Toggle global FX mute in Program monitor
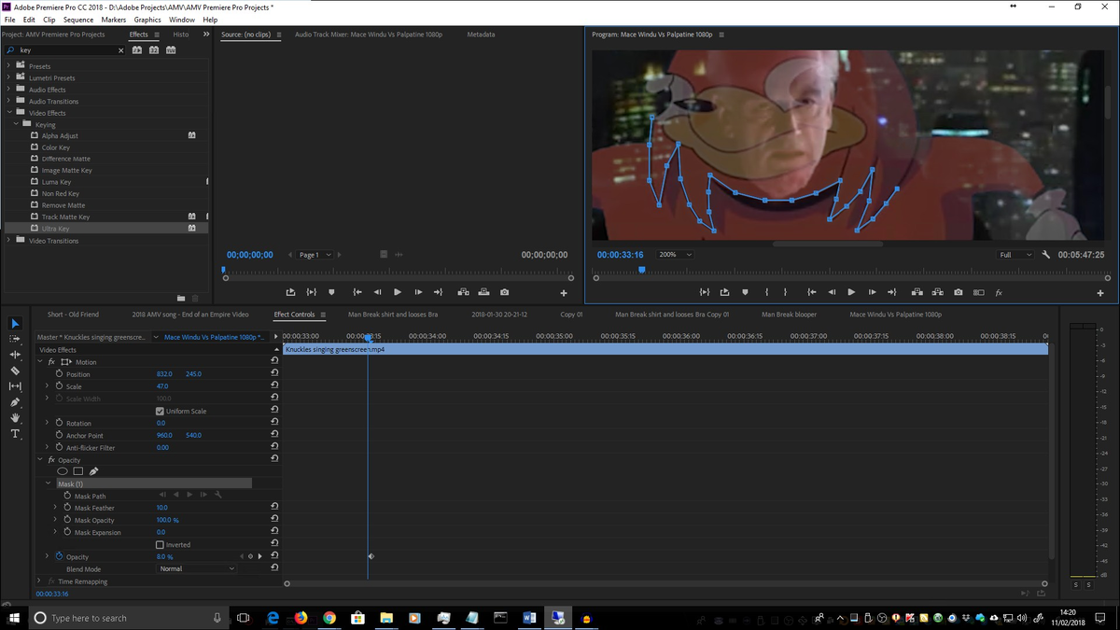This screenshot has height=630, width=1120. click(999, 292)
